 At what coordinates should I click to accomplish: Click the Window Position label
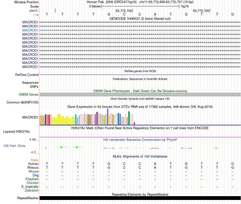(x=26, y=2)
